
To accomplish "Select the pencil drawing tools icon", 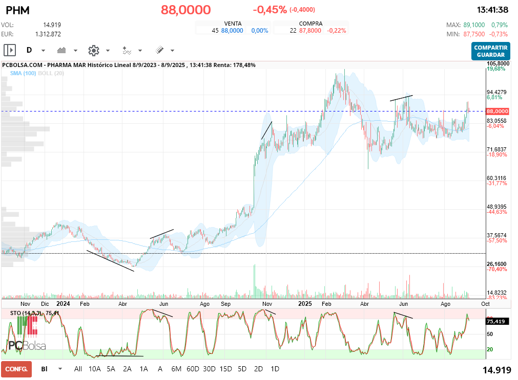I will coord(159,50).
